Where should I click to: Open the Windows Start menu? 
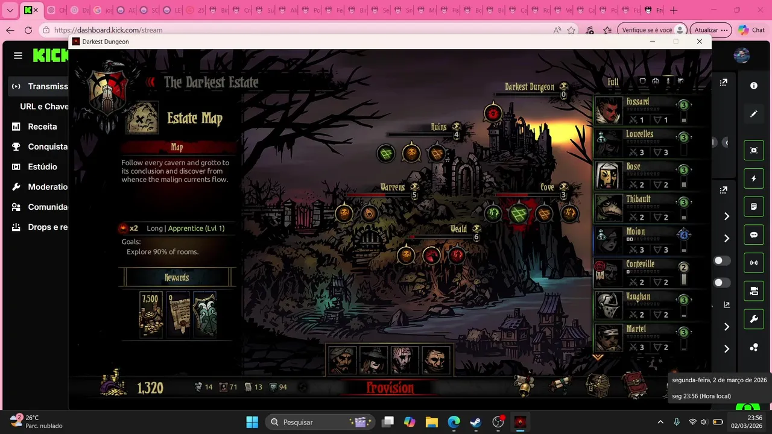point(252,422)
